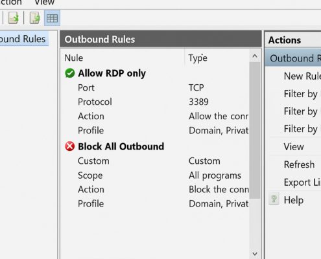Click the scroll up arrow of the rules list

[255, 56]
